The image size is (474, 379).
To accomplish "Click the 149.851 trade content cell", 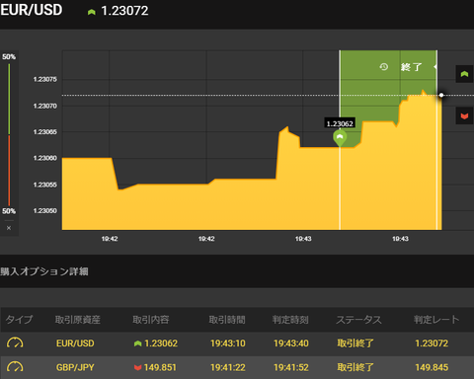I will pos(155,367).
